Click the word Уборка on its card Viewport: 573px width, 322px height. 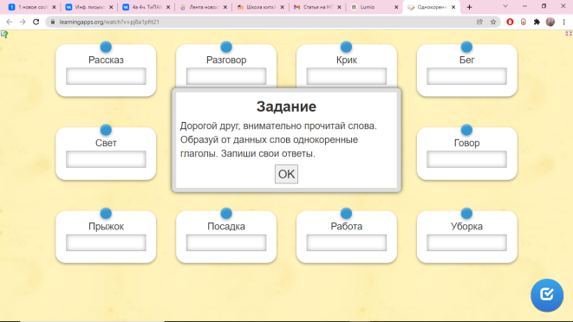point(466,226)
